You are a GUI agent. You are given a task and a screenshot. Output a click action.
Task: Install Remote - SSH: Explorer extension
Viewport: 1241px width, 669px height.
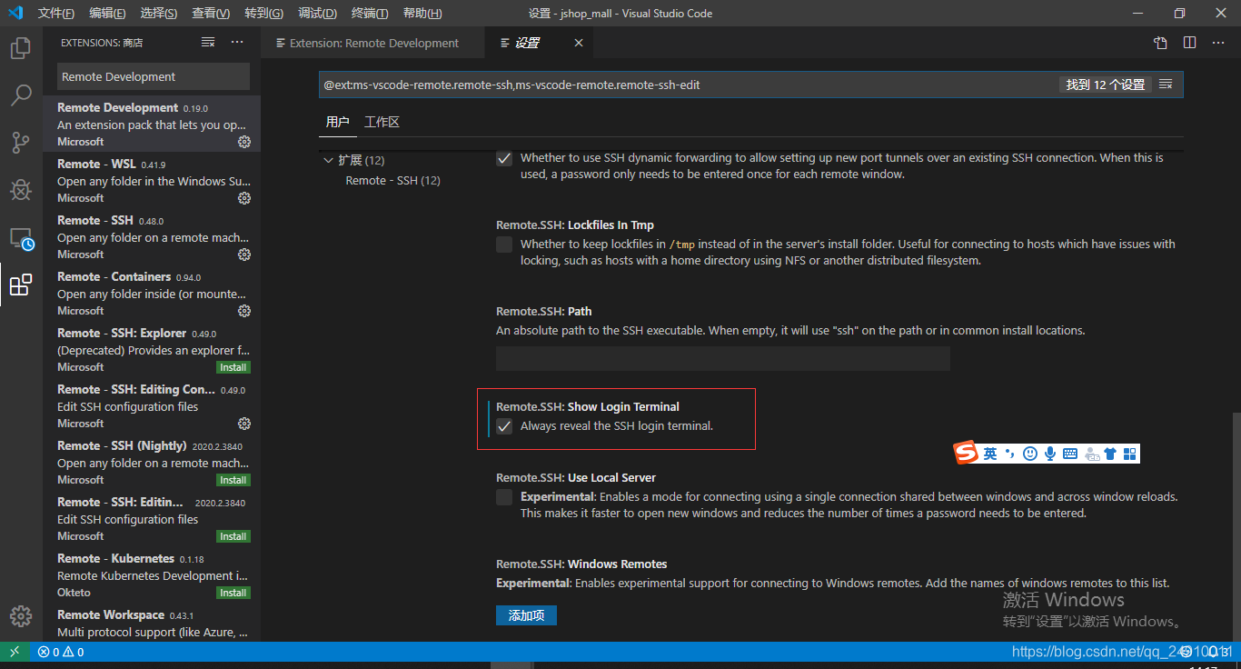[233, 367]
